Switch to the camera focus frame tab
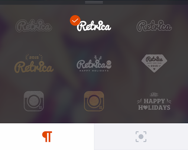Screen dimensions: 188x150 tap(141, 137)
